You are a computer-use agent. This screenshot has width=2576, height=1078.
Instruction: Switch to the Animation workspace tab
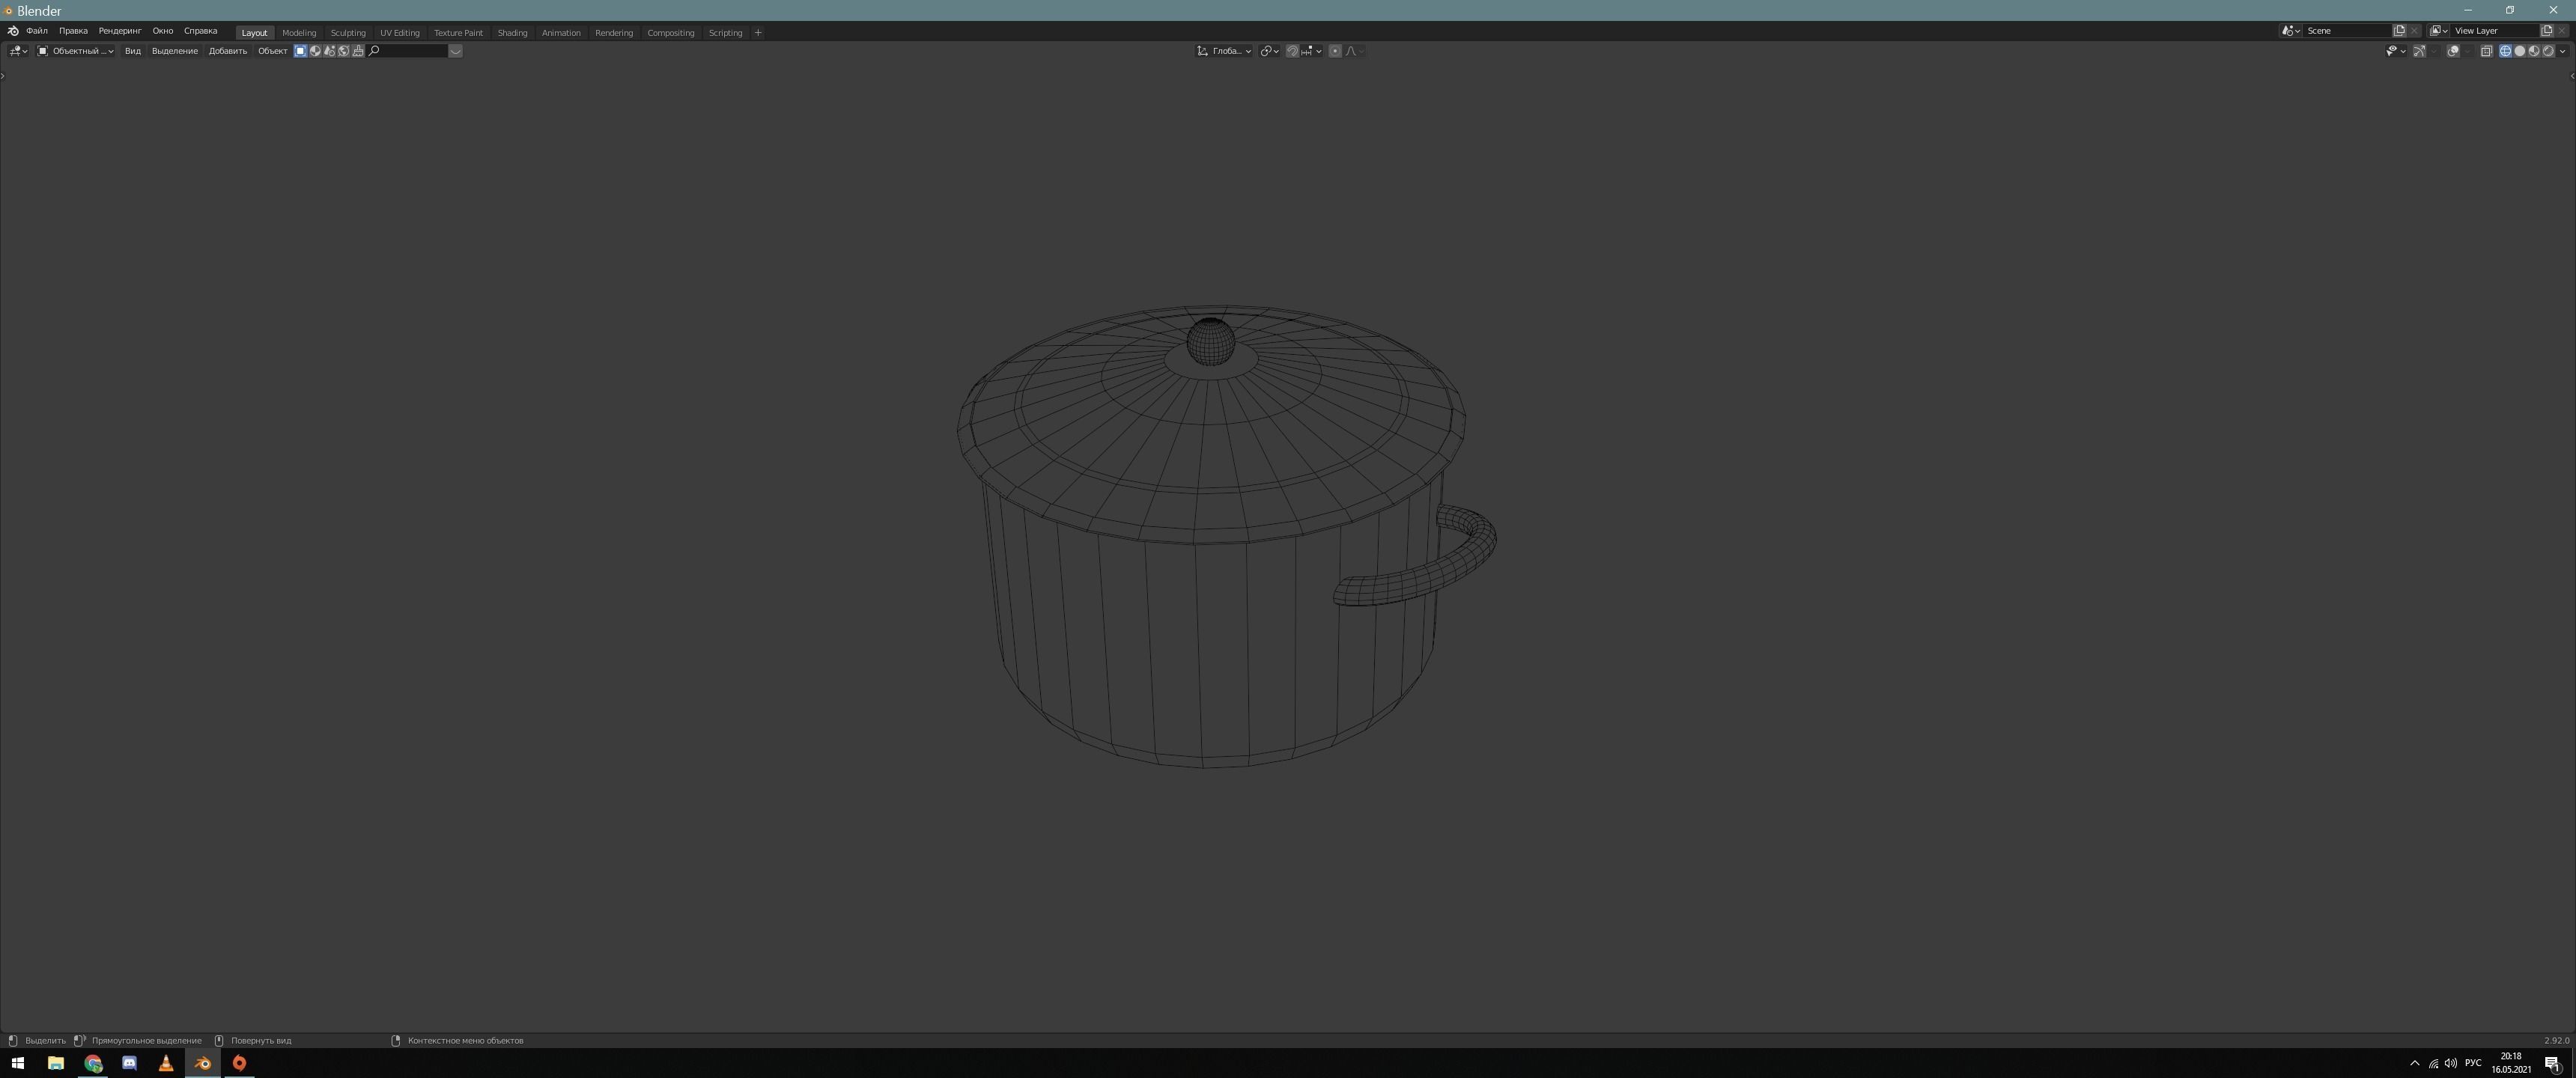(561, 33)
